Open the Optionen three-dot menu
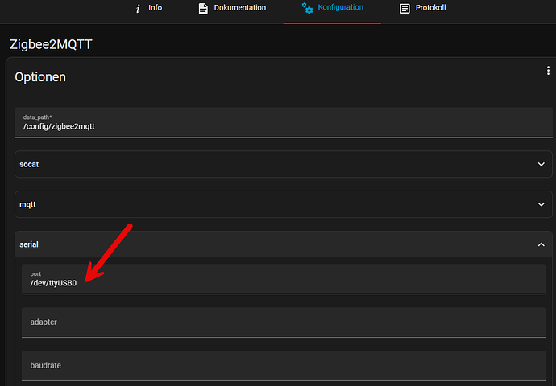Viewport: 556px width, 386px height. pos(548,71)
